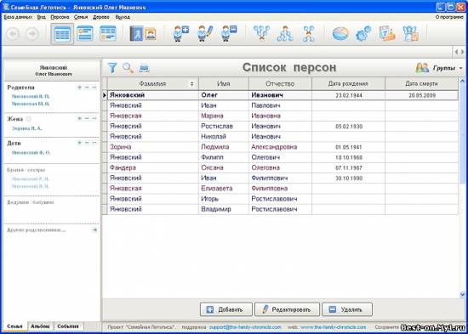Open the pie chart statistics icon
The height and width of the screenshot is (334, 468).
340,33
